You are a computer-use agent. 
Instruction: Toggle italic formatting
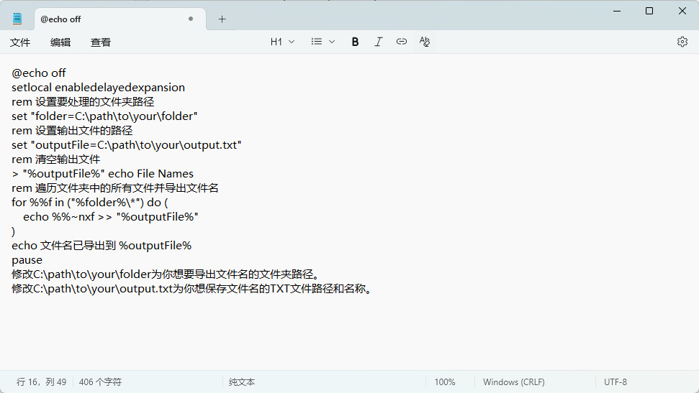coord(378,42)
